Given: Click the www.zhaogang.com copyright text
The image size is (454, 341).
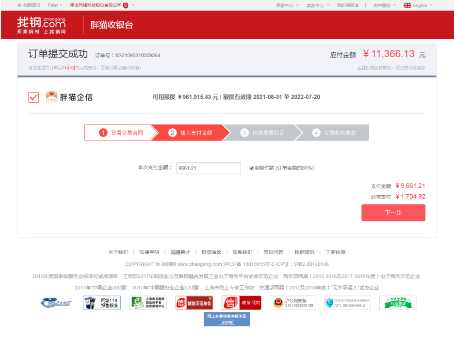Looking at the screenshot, I should pyautogui.click(x=199, y=264).
